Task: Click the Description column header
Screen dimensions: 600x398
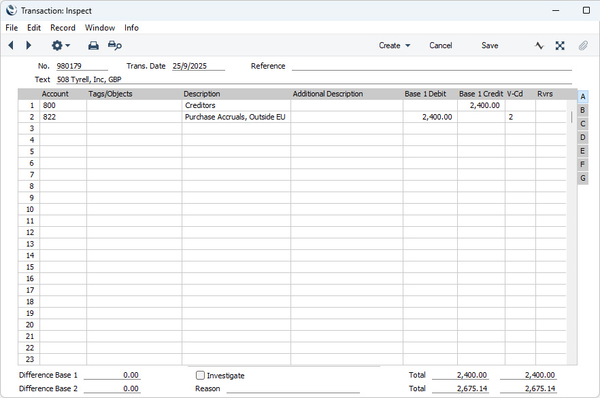Action: point(201,94)
